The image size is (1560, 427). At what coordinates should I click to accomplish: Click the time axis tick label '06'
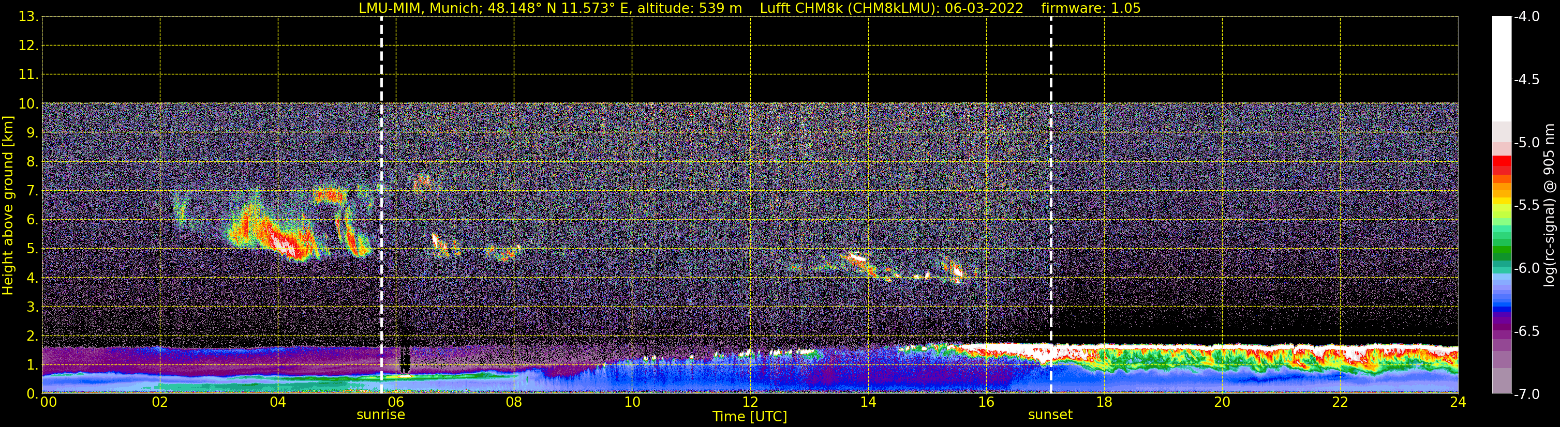click(x=395, y=402)
